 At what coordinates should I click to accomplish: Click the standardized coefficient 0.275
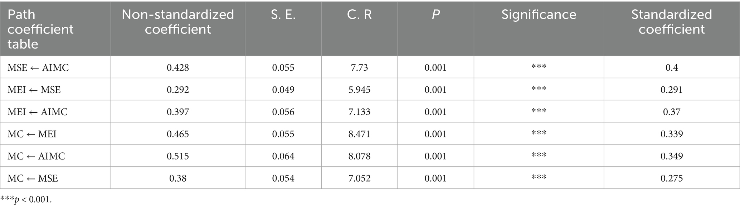(671, 178)
